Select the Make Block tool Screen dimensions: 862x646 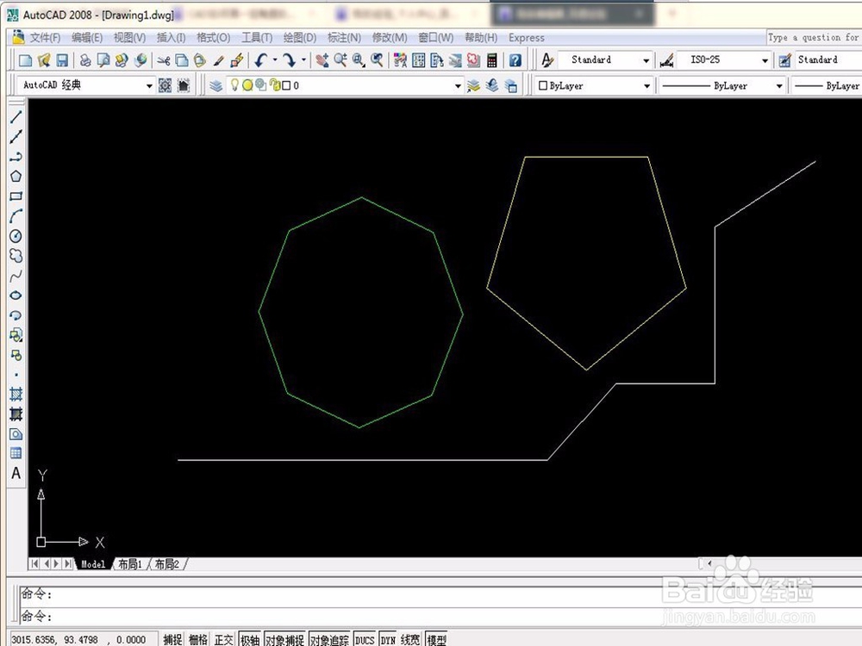click(x=16, y=355)
